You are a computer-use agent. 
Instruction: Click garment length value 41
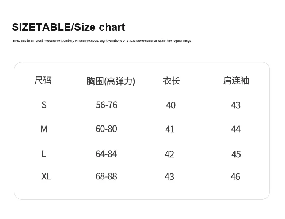(170, 129)
